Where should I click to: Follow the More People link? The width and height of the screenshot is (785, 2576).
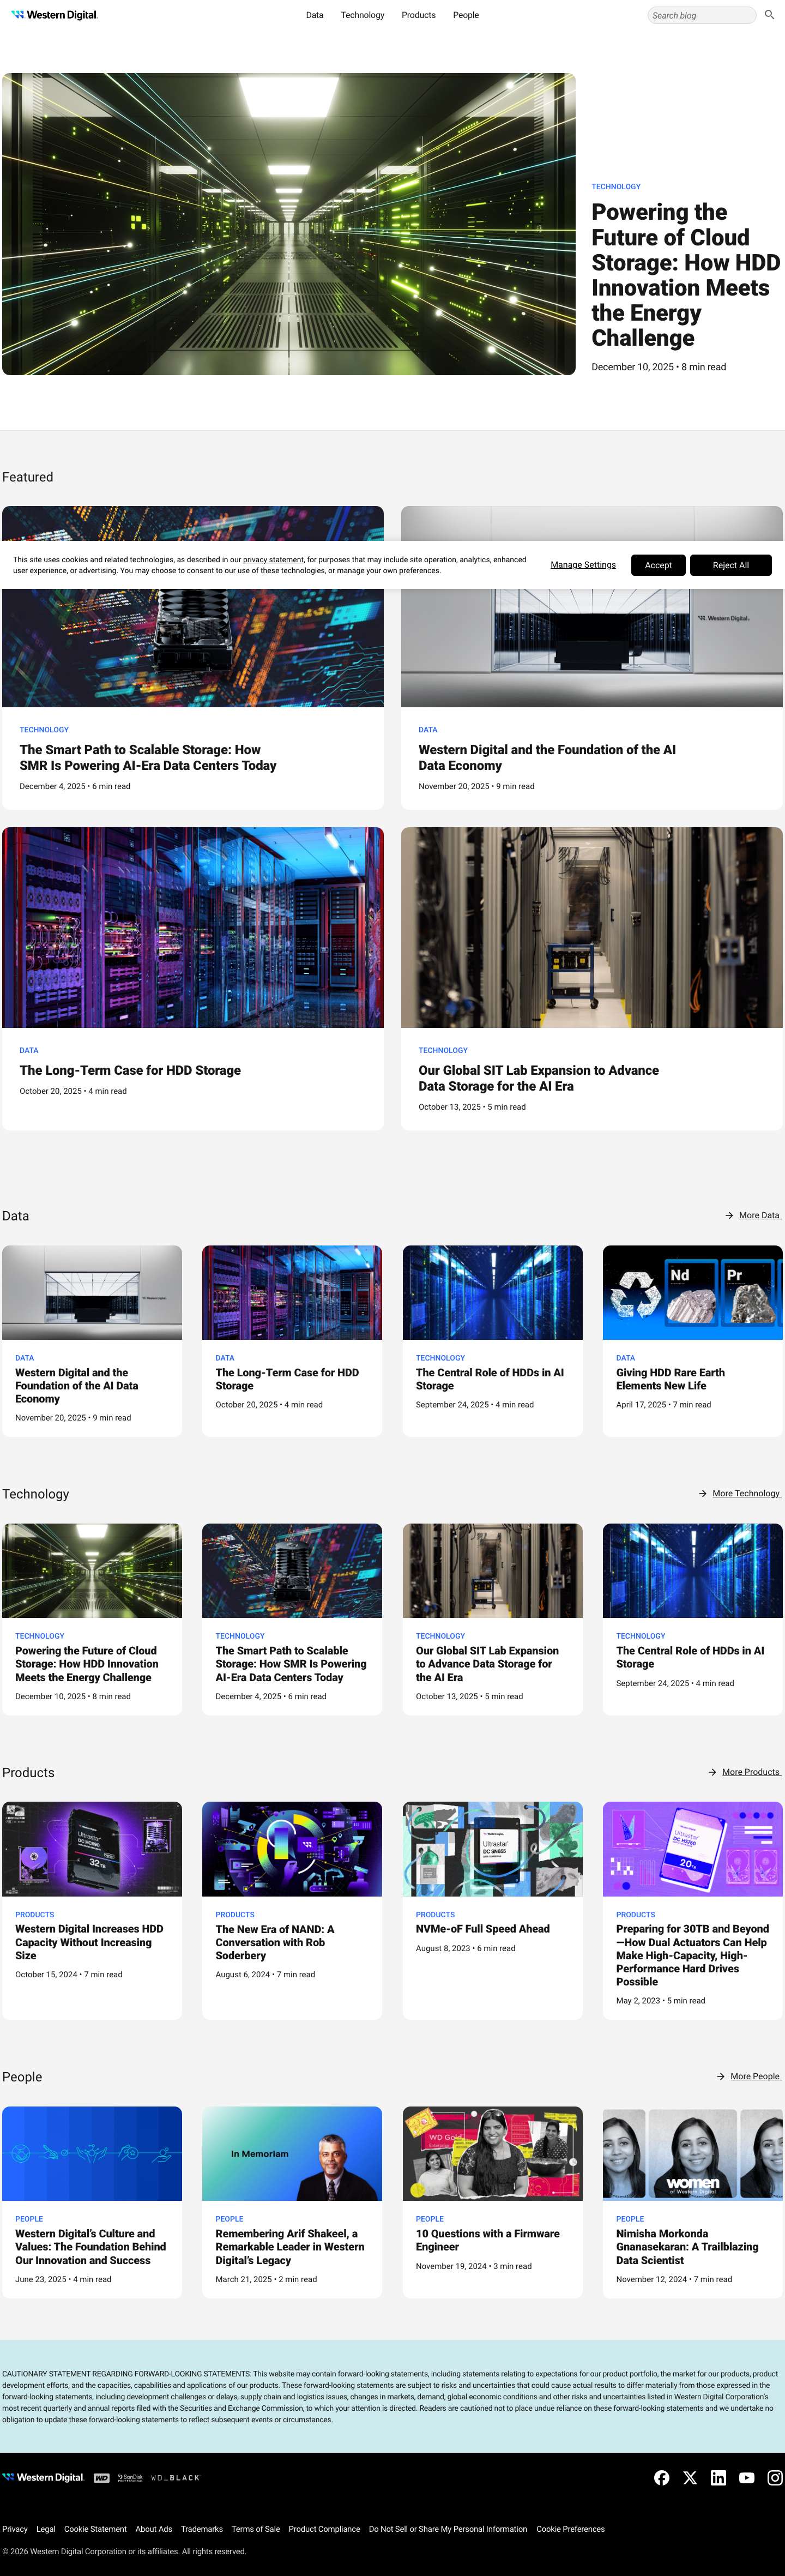coord(755,2076)
